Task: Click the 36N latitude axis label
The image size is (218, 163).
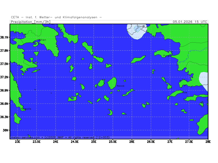Action: point(6,130)
